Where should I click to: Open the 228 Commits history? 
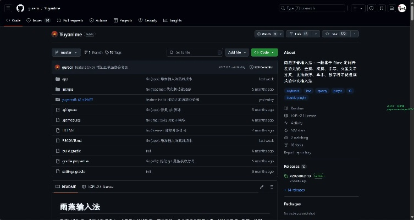[x=261, y=67]
